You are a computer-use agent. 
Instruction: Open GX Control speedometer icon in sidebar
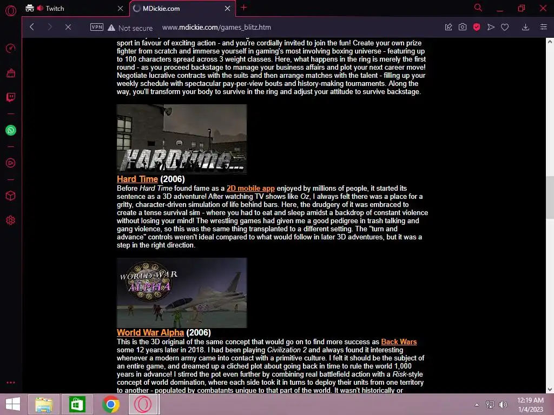11,48
